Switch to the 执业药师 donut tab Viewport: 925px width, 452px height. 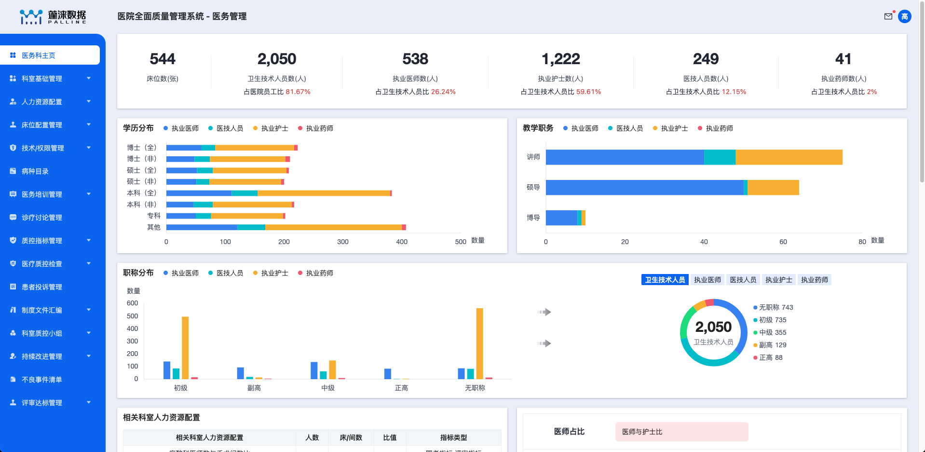815,280
